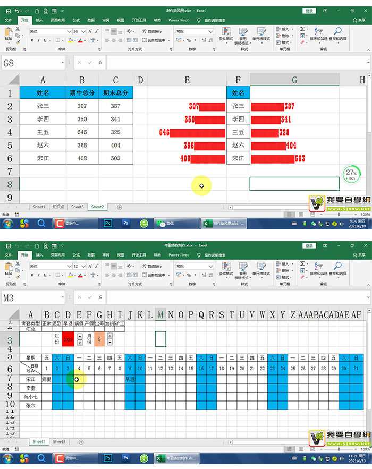Open 套用表格格式 in top window ribbon
The width and height of the screenshot is (372, 469).
[243, 36]
